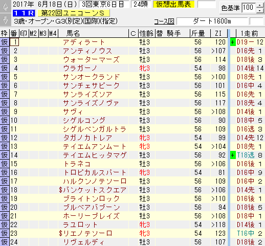The width and height of the screenshot is (265, 246).
Task: Click the 印 mark column header
Action: coord(24,33)
